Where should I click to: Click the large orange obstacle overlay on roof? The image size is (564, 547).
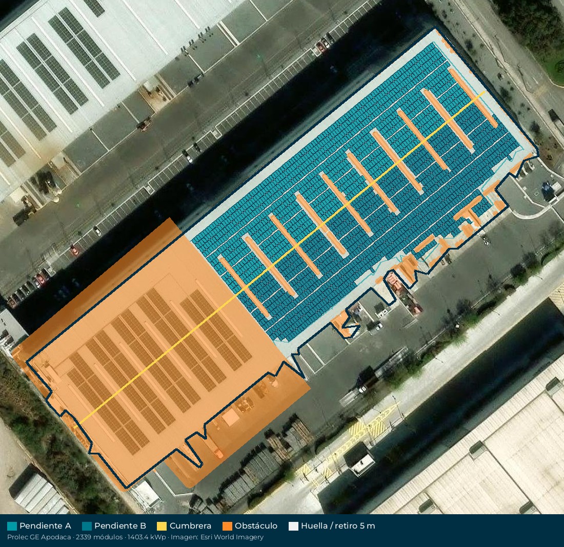pyautogui.click(x=162, y=352)
